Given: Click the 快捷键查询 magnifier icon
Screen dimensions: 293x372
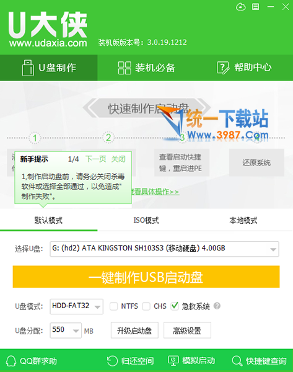Looking at the screenshot, I should [237, 361].
